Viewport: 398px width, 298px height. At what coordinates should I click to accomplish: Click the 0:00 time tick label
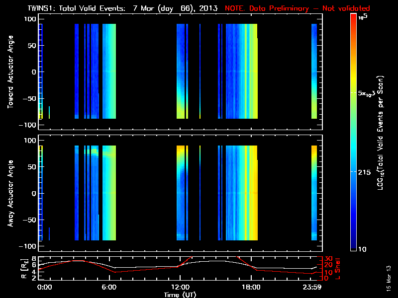coord(44,287)
